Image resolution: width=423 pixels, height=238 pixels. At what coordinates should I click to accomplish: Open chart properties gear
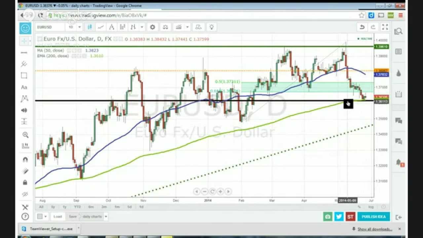[x=152, y=27]
